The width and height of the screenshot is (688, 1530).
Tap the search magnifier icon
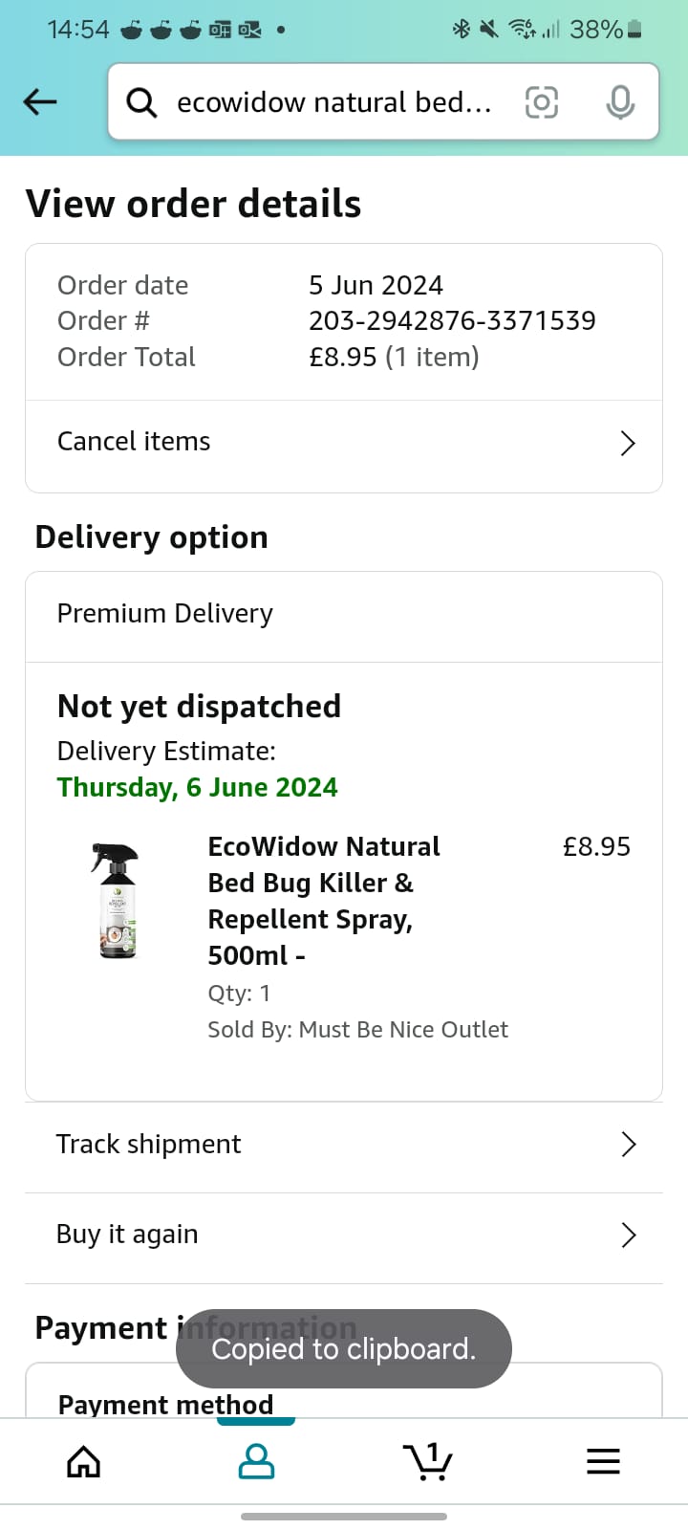(x=141, y=102)
